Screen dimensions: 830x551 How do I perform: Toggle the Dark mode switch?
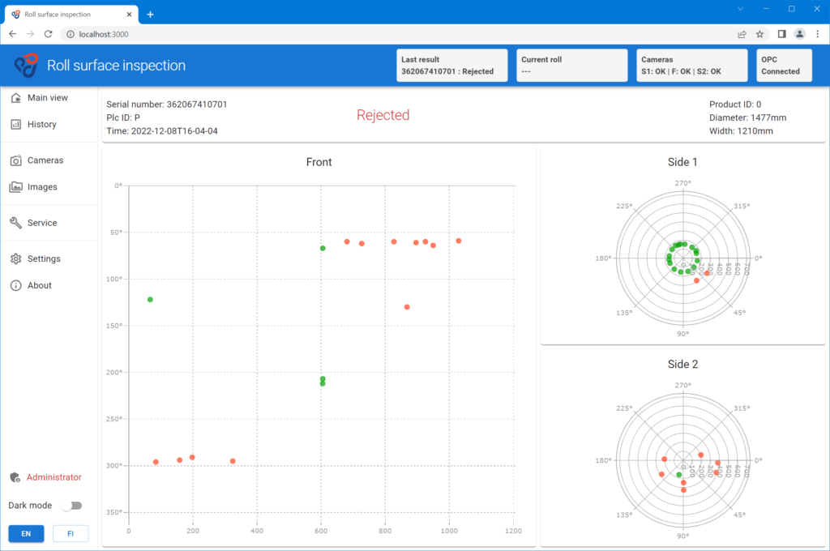click(x=71, y=506)
